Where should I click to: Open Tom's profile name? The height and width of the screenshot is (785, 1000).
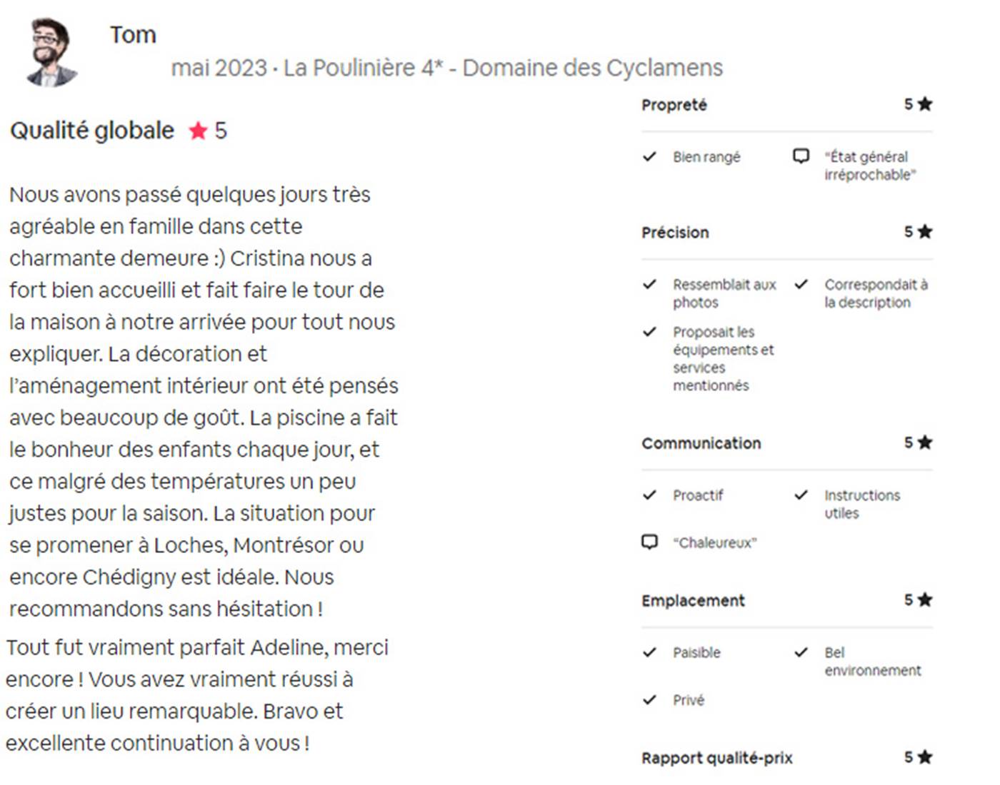click(x=133, y=35)
